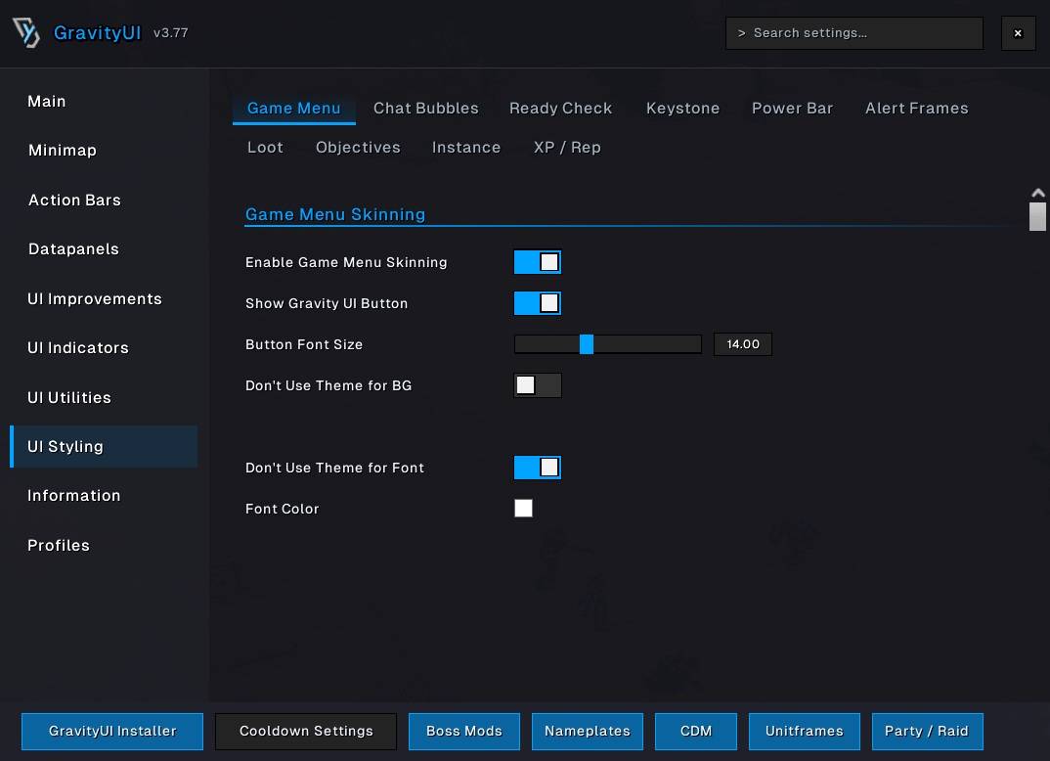Select the XP / Rep tab
The height and width of the screenshot is (761, 1050).
[567, 148]
